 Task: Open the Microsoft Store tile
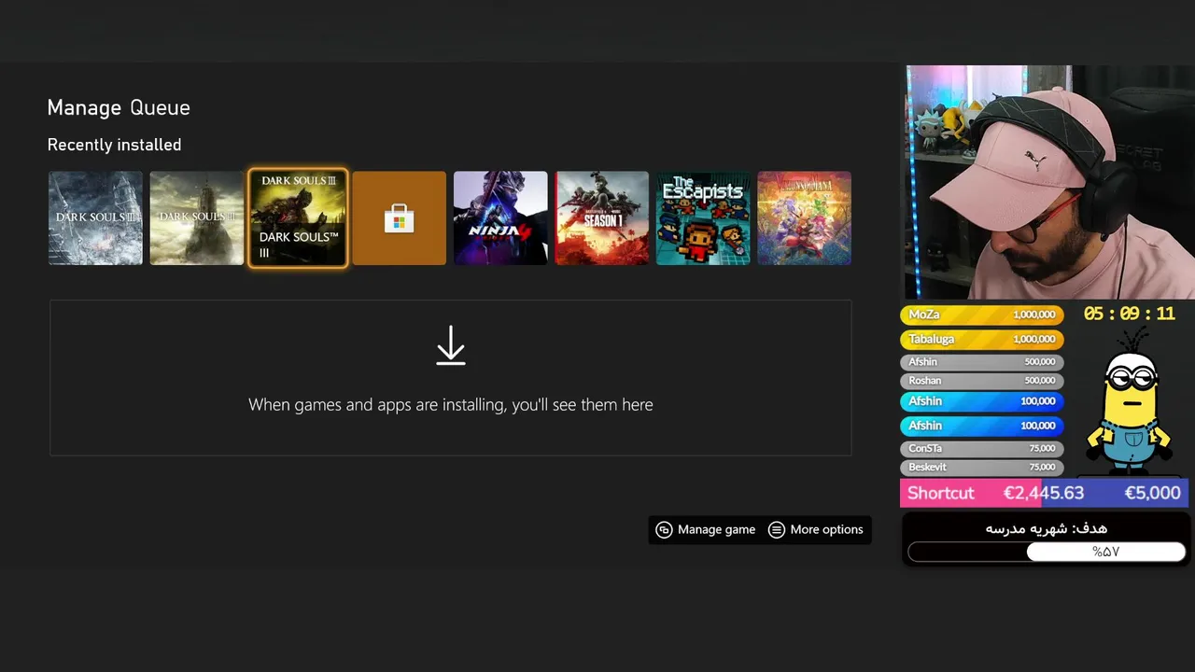point(400,218)
